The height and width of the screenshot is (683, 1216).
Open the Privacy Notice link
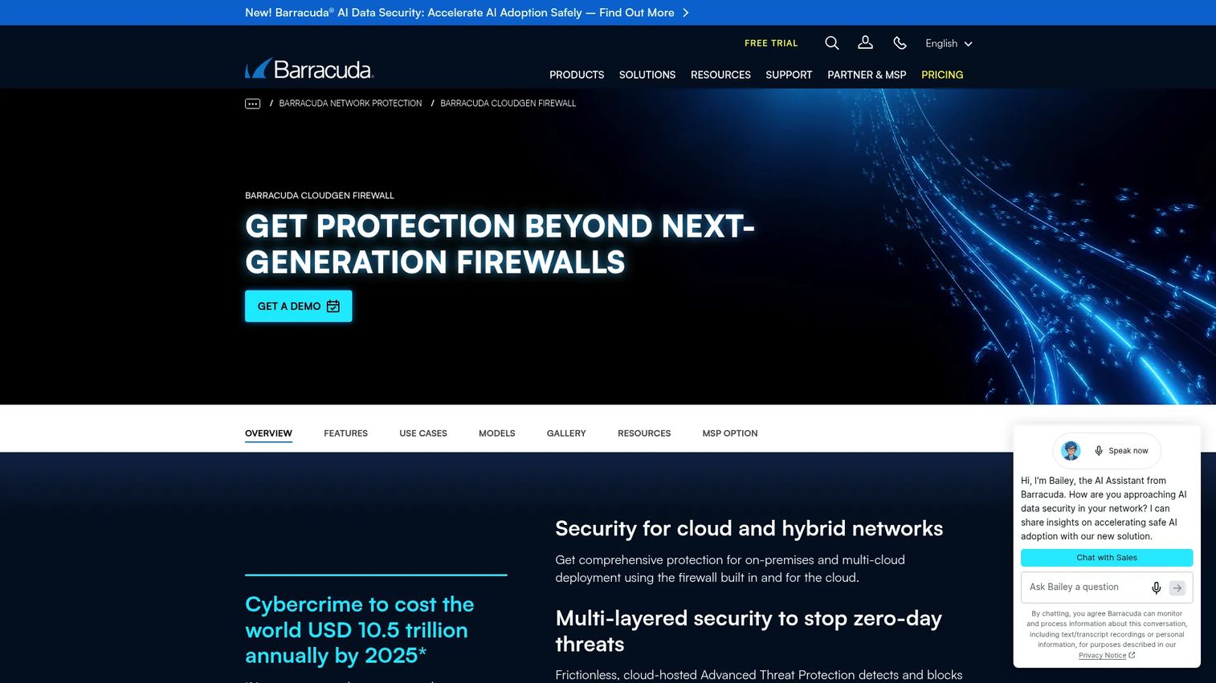tap(1107, 656)
